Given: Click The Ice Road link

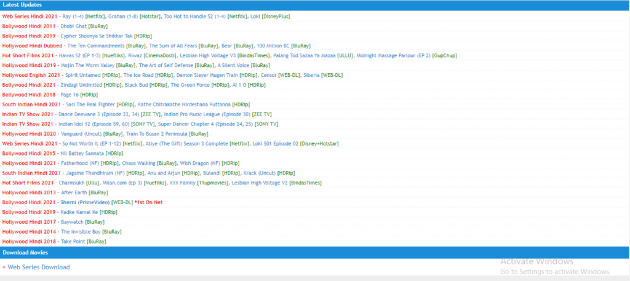Looking at the screenshot, I should (138, 75).
